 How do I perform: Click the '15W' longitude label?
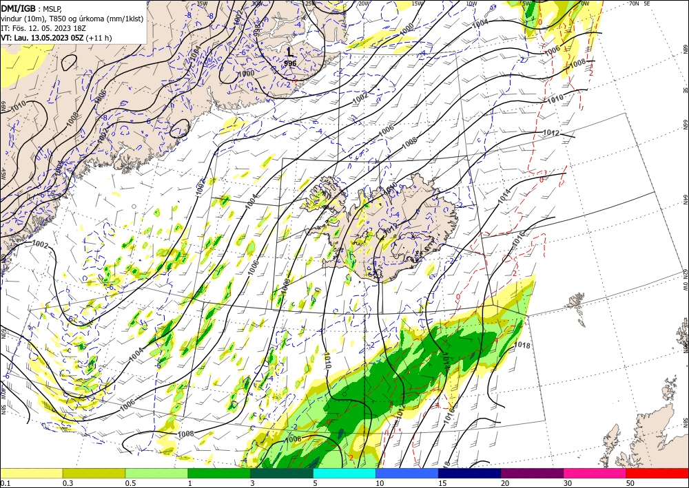pos(418,3)
